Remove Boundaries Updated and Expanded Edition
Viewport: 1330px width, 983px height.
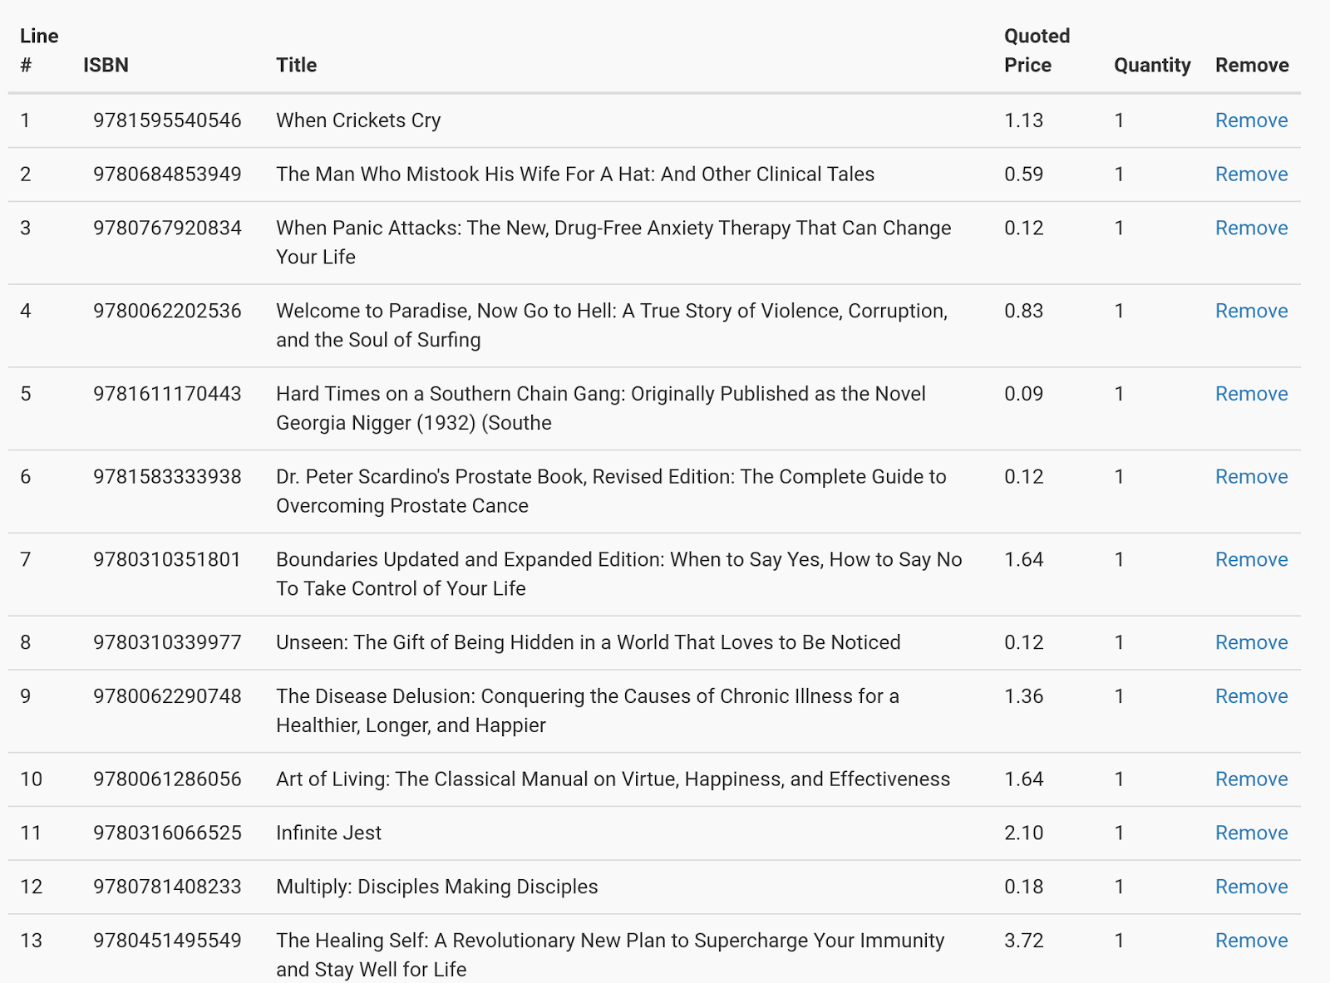1251,560
